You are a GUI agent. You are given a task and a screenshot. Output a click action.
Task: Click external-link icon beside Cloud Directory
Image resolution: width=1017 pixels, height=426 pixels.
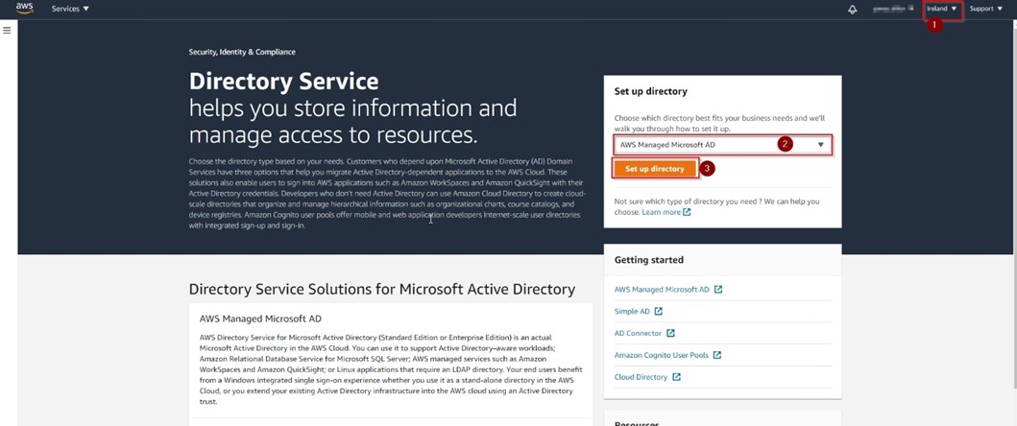point(676,377)
